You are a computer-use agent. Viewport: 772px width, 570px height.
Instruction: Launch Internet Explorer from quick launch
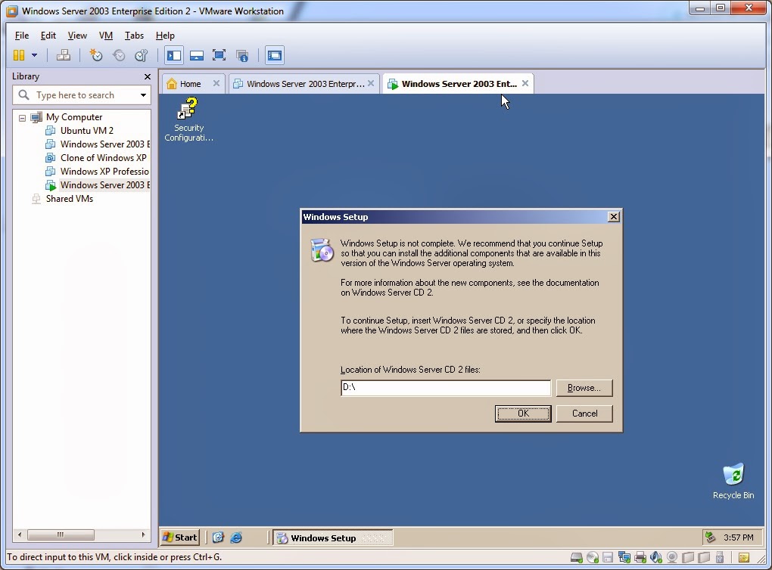point(236,537)
